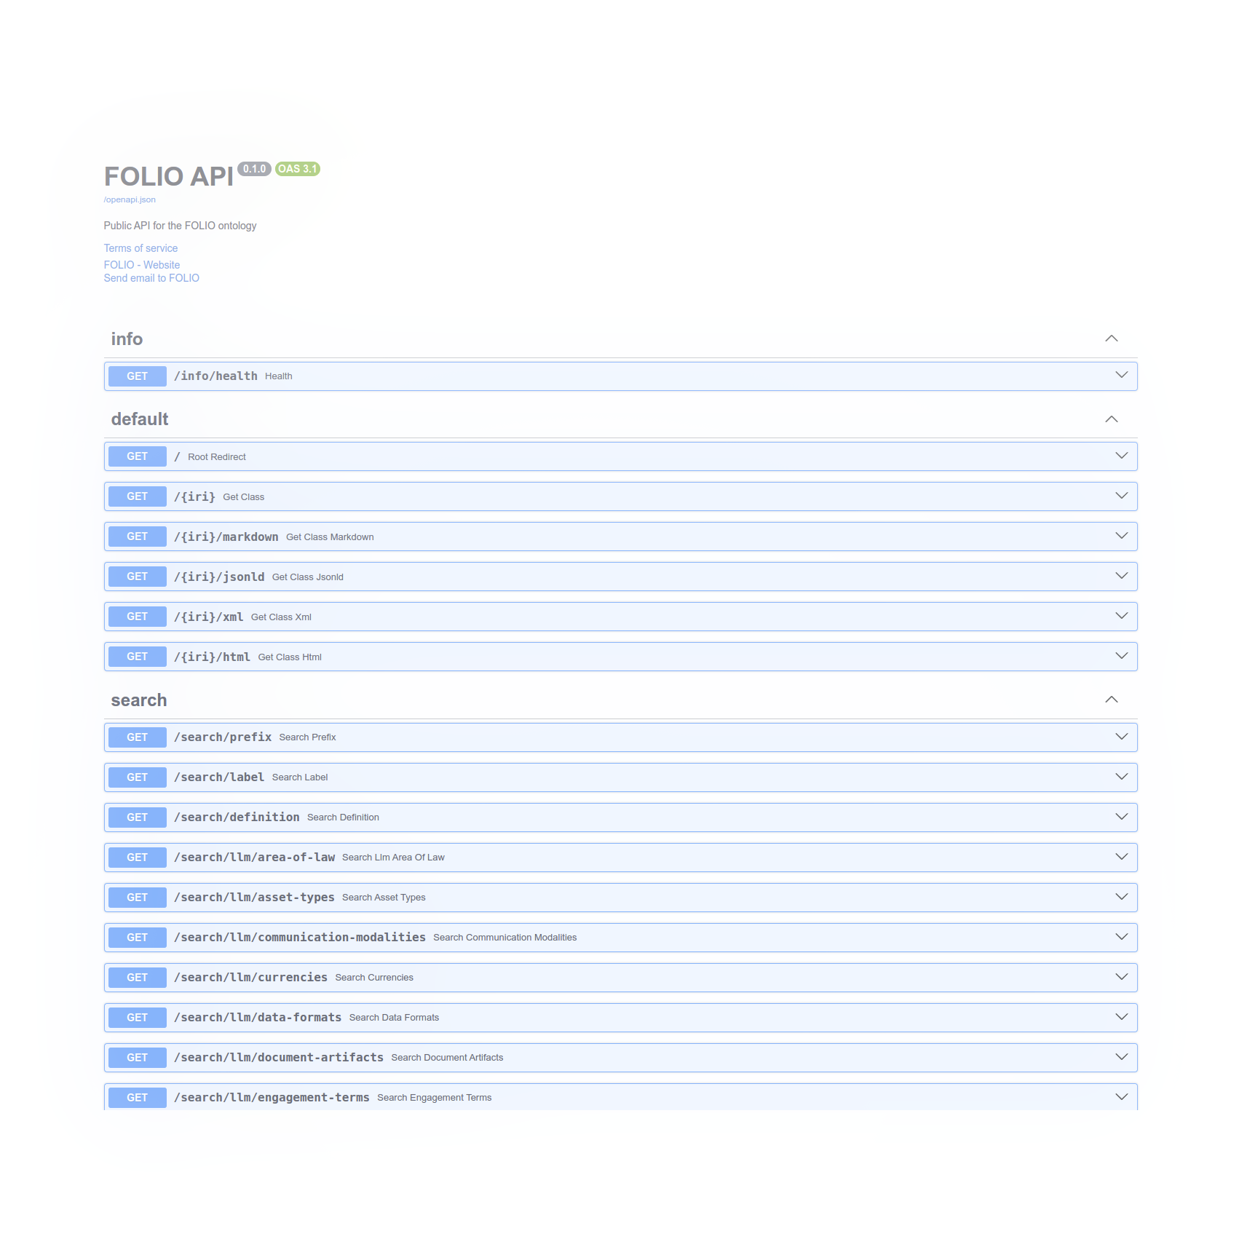Click the chevron on /search/llm/data-formats row
The height and width of the screenshot is (1239, 1239).
point(1120,1017)
